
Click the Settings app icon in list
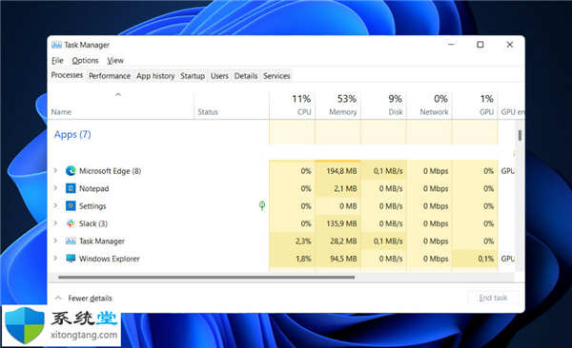pos(71,205)
